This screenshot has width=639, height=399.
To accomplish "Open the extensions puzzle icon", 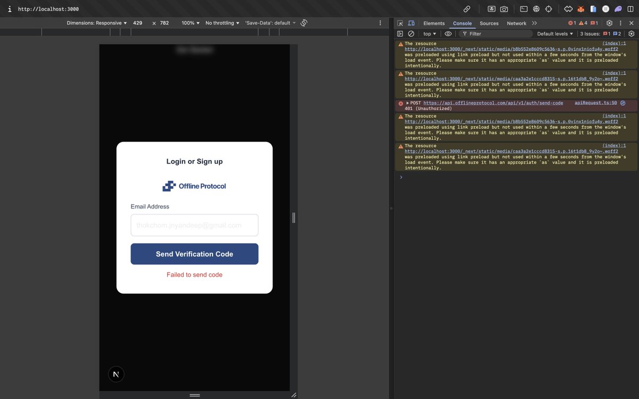I will 568,9.
